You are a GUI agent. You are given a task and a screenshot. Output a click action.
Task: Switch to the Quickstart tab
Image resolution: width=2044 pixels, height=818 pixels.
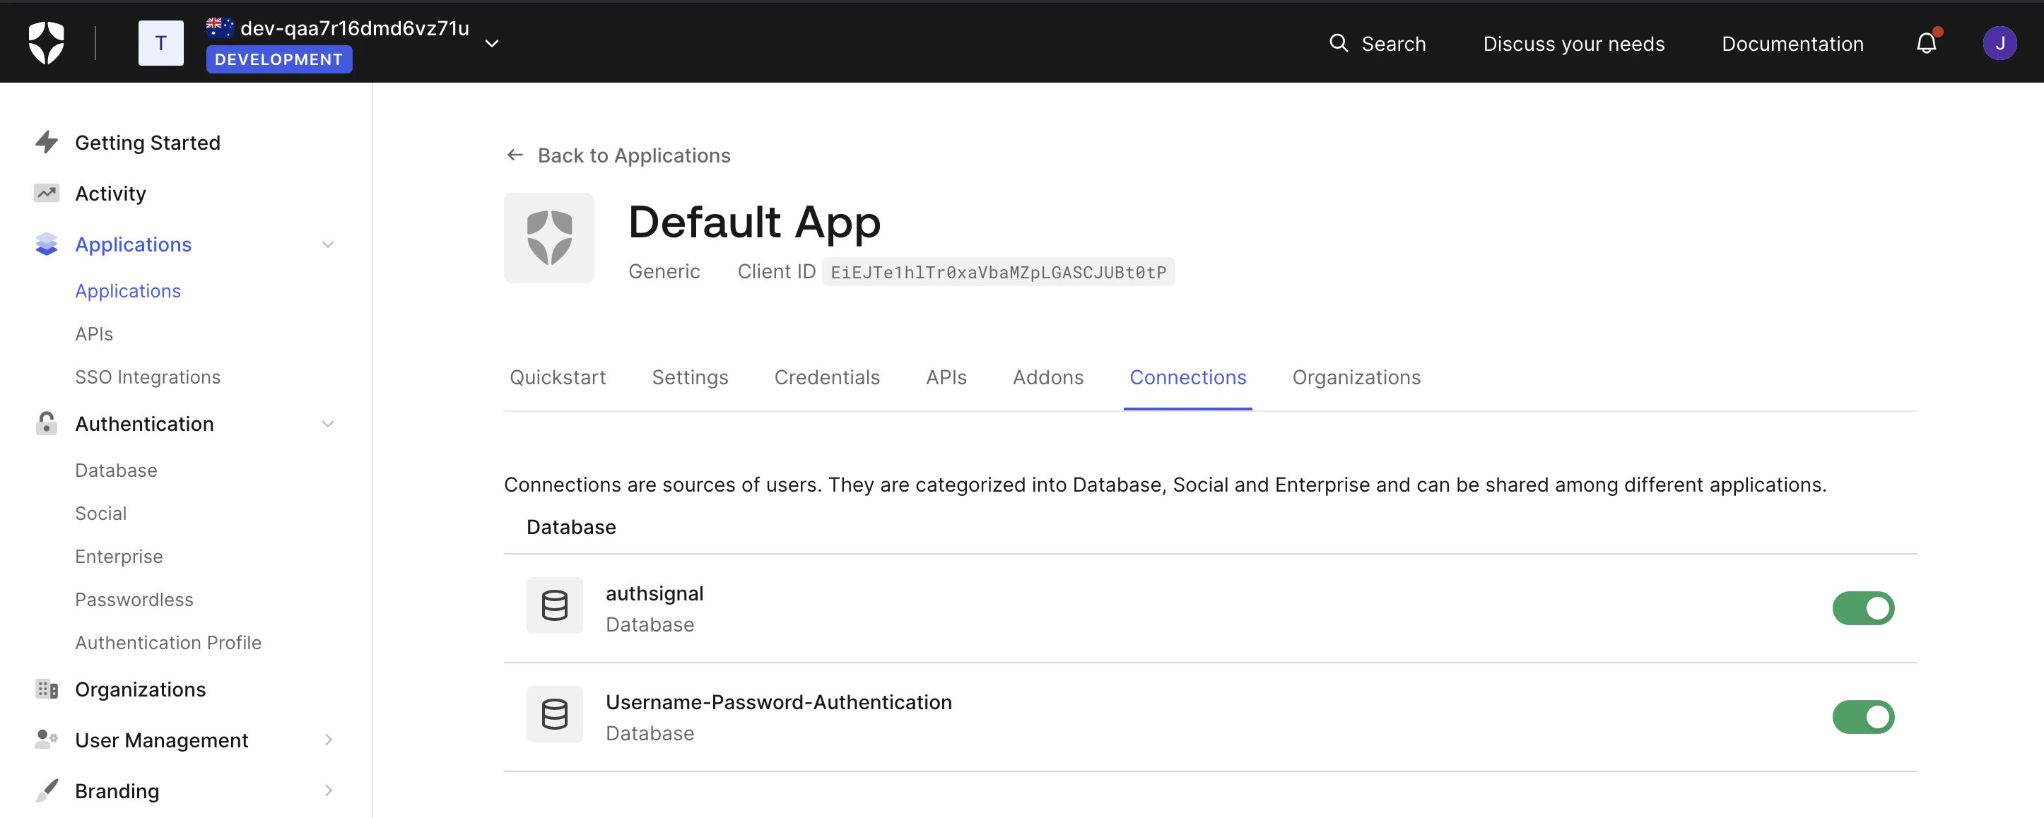pyautogui.click(x=558, y=378)
